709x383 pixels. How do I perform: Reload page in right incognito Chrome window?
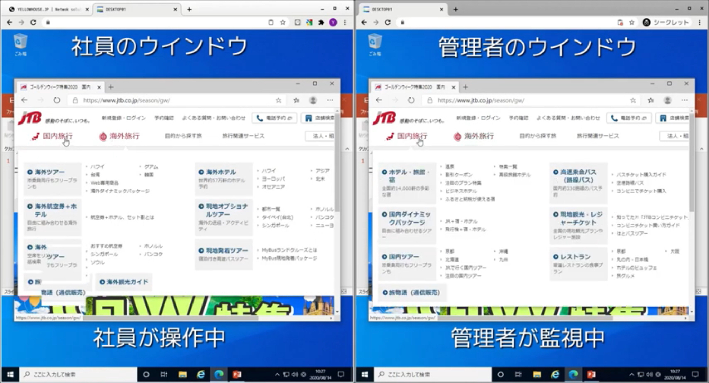[x=388, y=22]
